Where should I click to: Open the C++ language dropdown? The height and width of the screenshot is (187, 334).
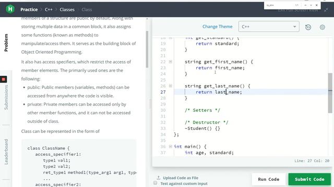pyautogui.click(x=269, y=26)
